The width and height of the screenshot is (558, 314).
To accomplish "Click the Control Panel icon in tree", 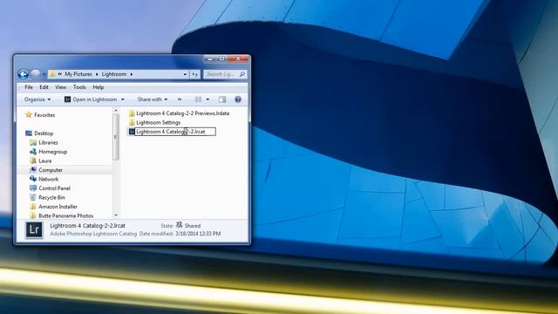I will coord(33,188).
